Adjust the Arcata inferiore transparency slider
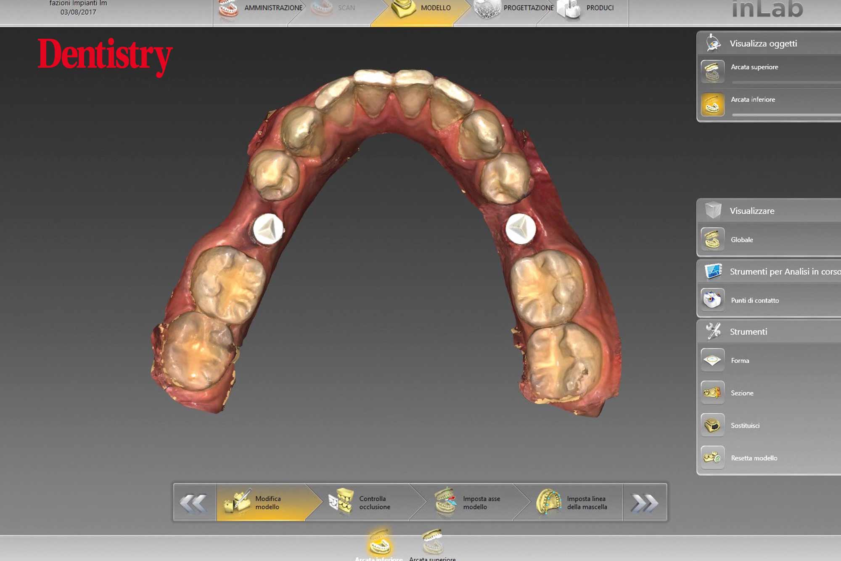The height and width of the screenshot is (561, 841). (x=786, y=114)
